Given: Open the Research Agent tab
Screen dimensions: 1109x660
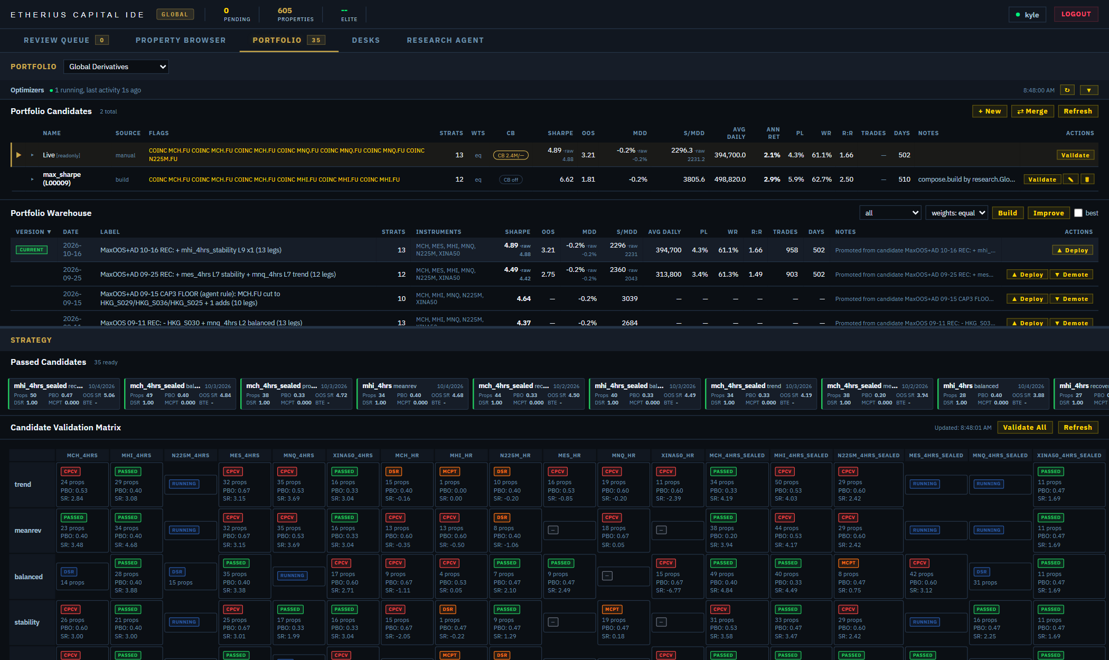Looking at the screenshot, I should pos(445,40).
